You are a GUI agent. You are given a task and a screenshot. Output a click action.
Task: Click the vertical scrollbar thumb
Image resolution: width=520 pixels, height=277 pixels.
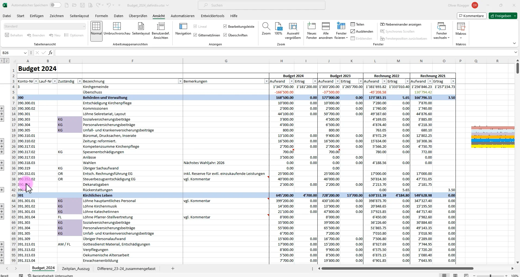coord(518,68)
